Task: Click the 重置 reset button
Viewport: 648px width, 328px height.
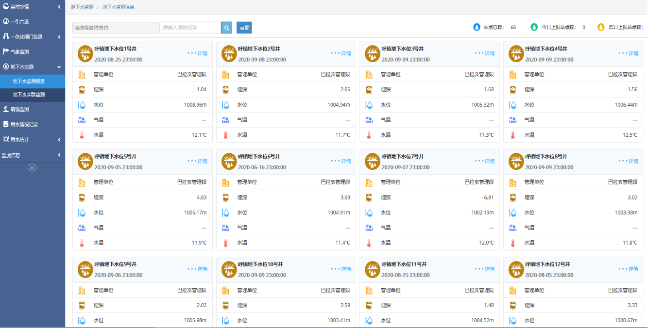Action: pos(244,28)
